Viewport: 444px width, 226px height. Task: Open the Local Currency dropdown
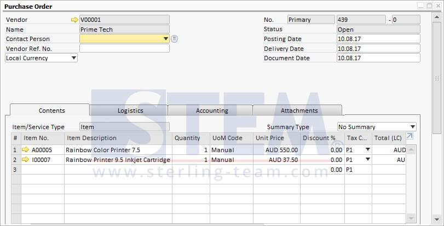[73, 58]
